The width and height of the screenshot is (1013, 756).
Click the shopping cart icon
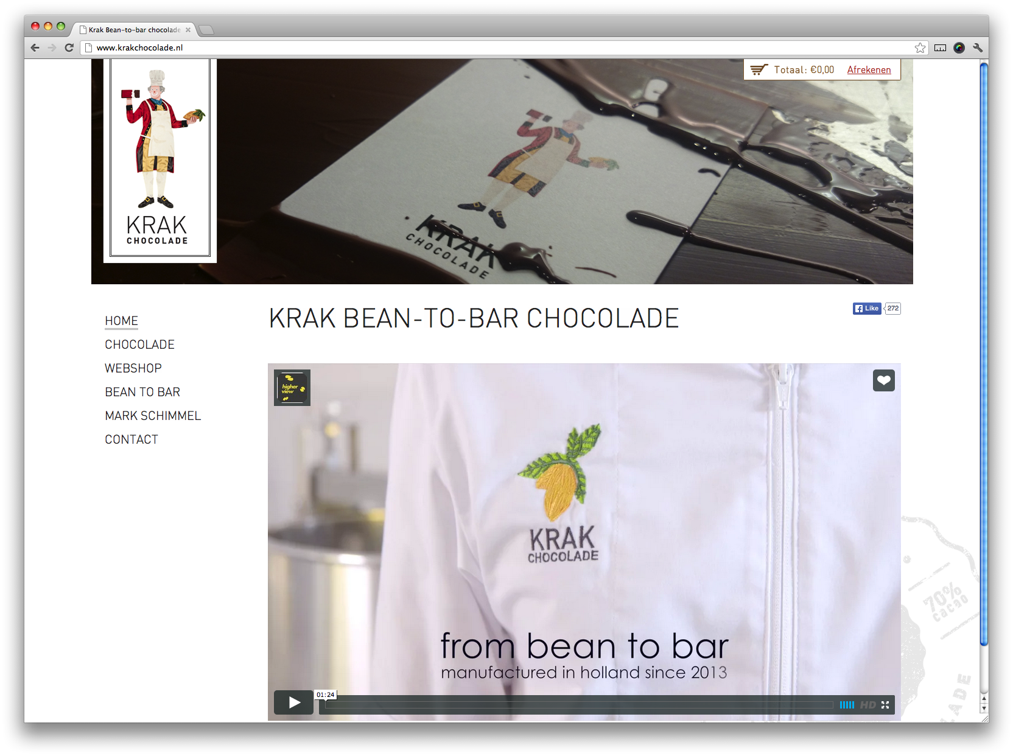click(x=759, y=70)
